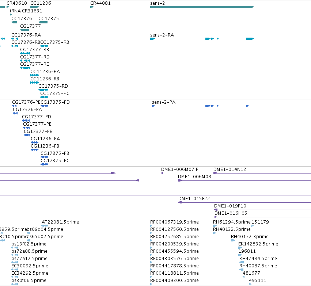Select the RH40087.5prime EST glyph
This screenshot has height=286, width=311.
click(242, 270)
